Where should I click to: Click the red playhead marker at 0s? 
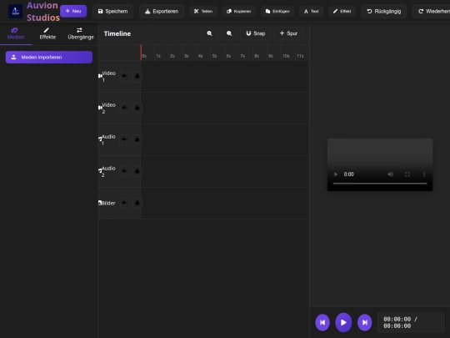[x=141, y=53]
